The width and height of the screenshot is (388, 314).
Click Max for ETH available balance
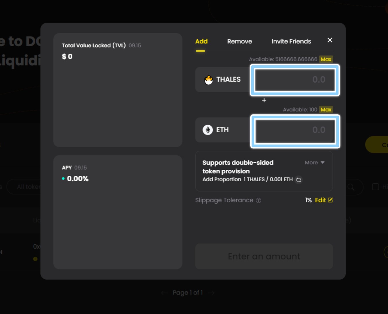[x=326, y=110]
